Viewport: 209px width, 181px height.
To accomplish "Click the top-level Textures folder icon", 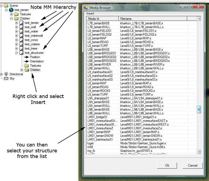I will click(16, 14).
